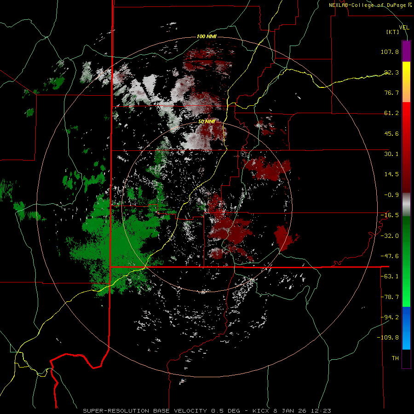Screen dimensions: 414x414
Task: Click the 100 NMI range ring label
Action: [207, 36]
